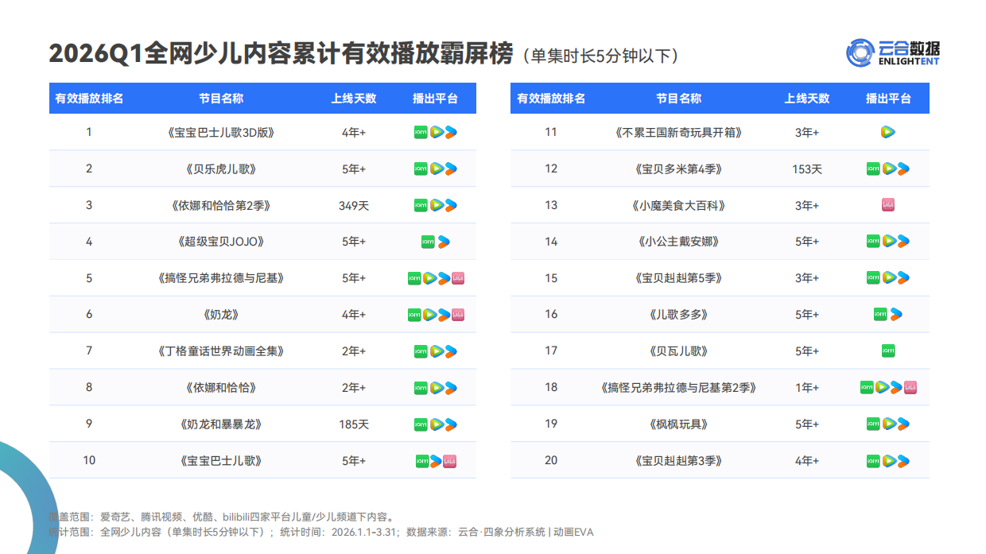
Task: Click 播出平台 header in right table
Action: [888, 99]
